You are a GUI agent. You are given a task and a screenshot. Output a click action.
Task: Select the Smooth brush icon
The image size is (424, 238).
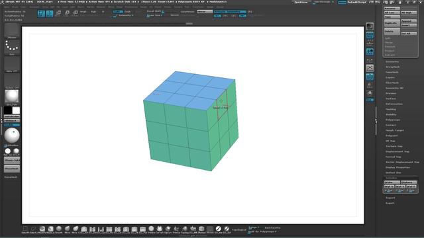point(59,229)
